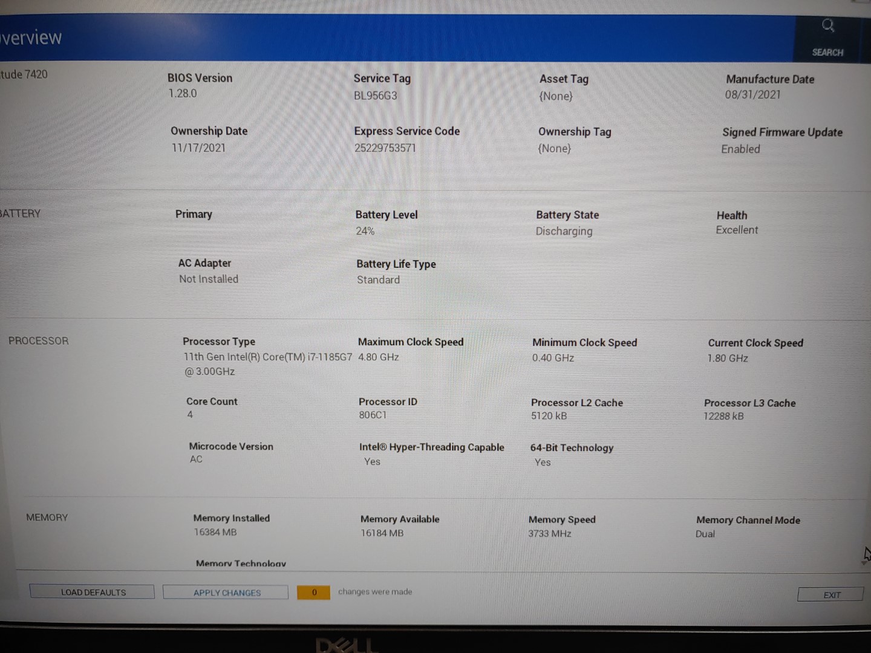Screen dimensions: 871x653
Task: Select the Processor Type i7-1185G7 text
Action: 268,364
